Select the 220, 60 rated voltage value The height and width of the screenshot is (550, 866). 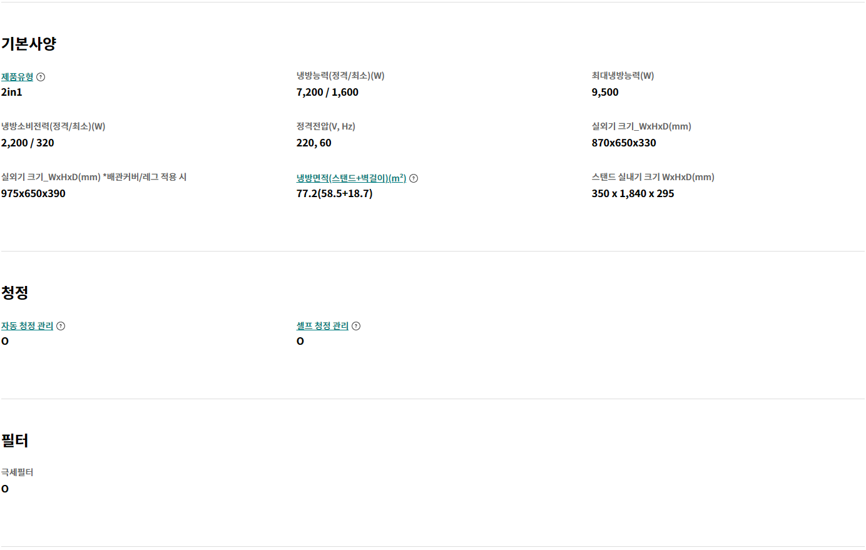314,143
